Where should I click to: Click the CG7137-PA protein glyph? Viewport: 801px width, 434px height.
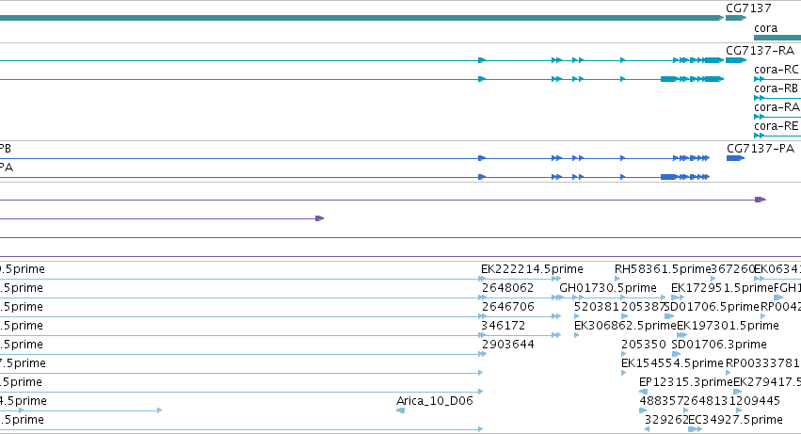click(735, 158)
